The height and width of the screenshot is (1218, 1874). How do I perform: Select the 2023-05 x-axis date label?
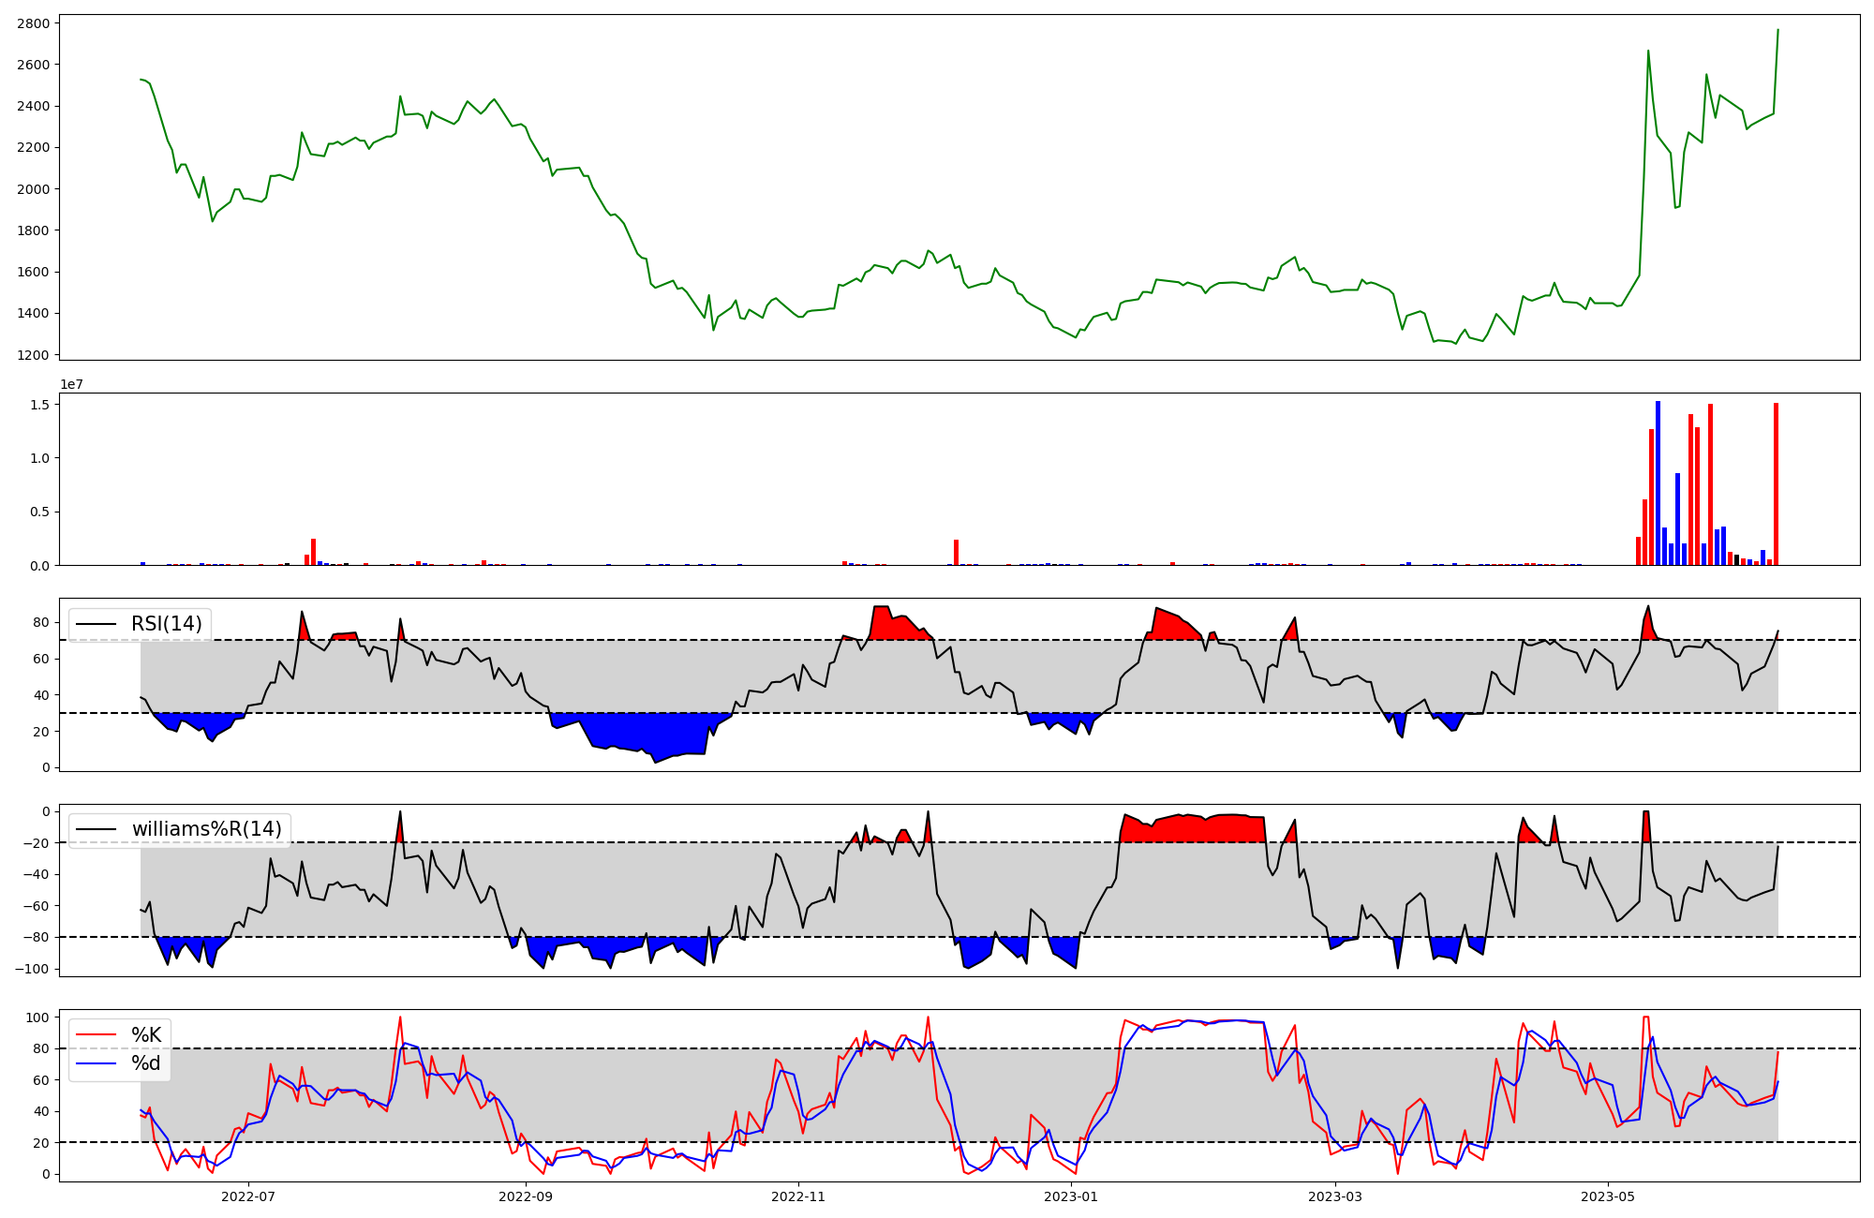point(1608,1196)
